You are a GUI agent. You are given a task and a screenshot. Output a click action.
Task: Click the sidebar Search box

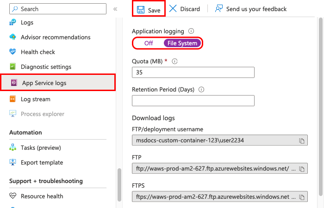pyautogui.click(x=58, y=9)
